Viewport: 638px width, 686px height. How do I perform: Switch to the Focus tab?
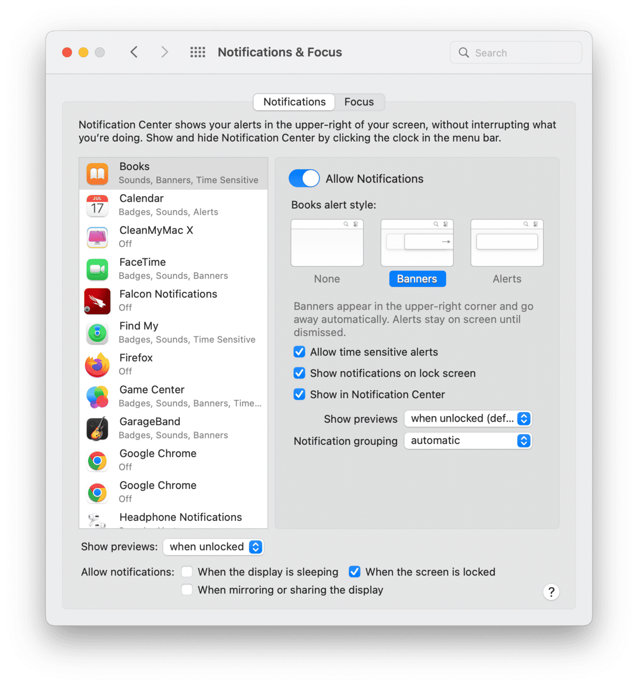359,102
